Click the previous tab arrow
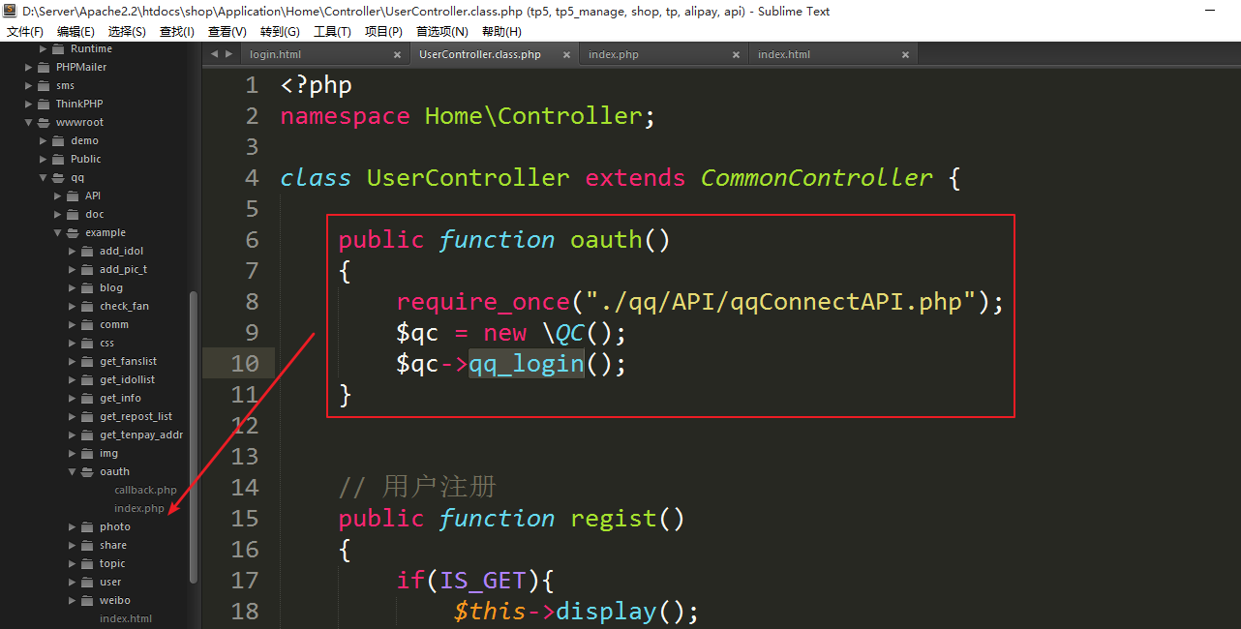This screenshot has height=629, width=1241. coord(215,54)
